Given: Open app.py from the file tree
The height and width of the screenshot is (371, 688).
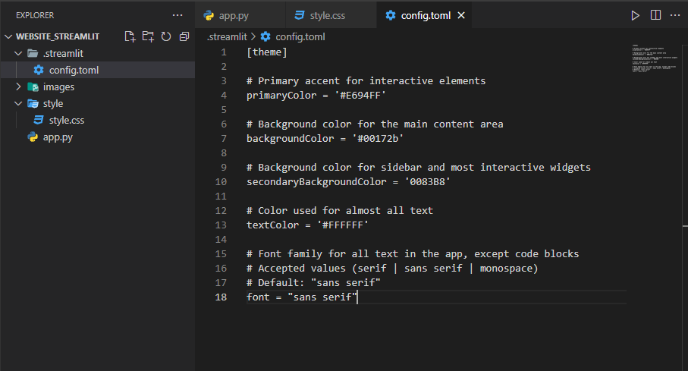Looking at the screenshot, I should (58, 137).
